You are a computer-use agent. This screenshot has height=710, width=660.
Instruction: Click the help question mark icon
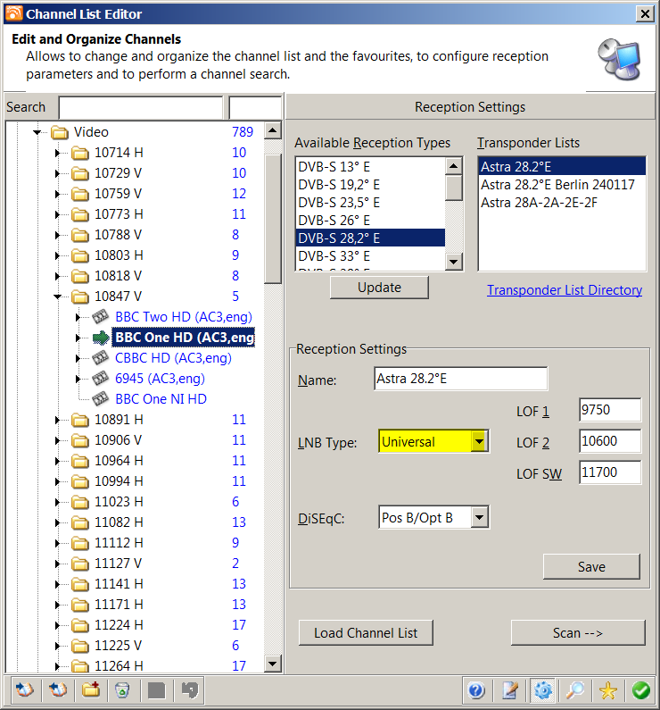[476, 690]
